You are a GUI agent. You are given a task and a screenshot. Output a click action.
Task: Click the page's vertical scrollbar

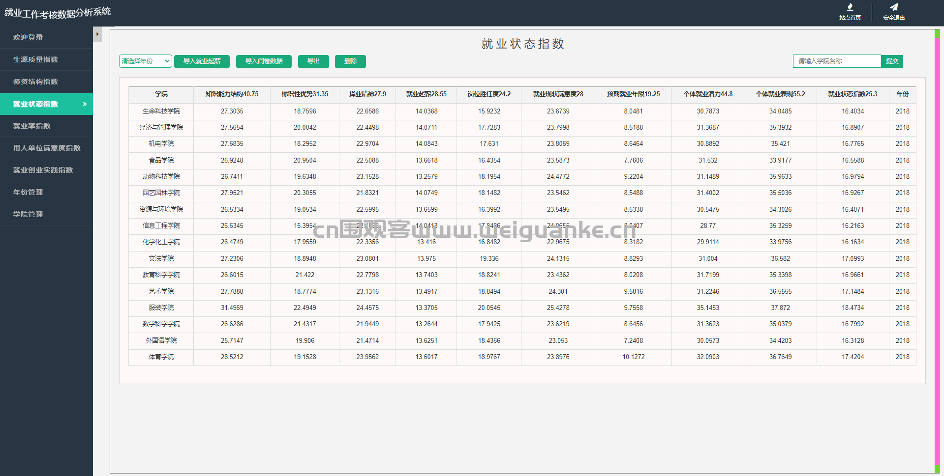(x=937, y=251)
